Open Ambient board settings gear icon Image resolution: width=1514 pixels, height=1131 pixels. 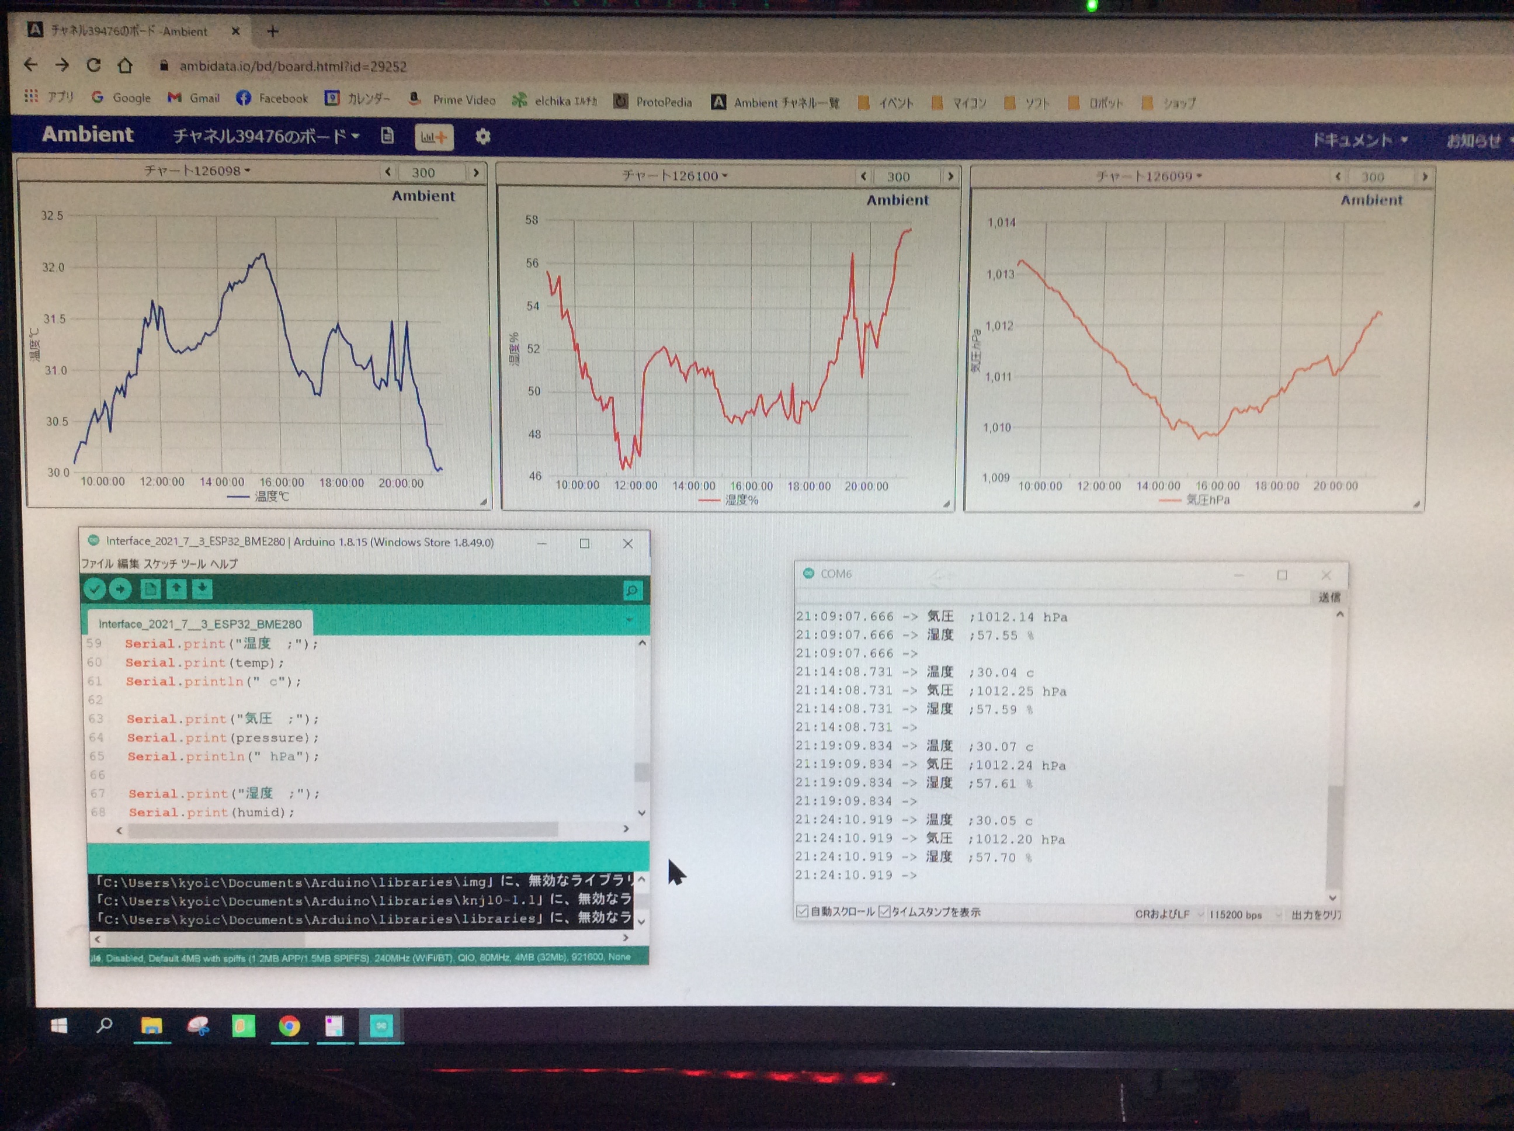483,137
